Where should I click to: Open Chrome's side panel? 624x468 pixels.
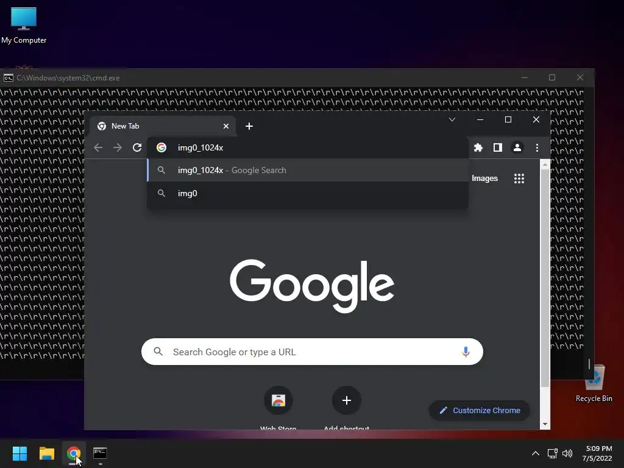pos(497,147)
